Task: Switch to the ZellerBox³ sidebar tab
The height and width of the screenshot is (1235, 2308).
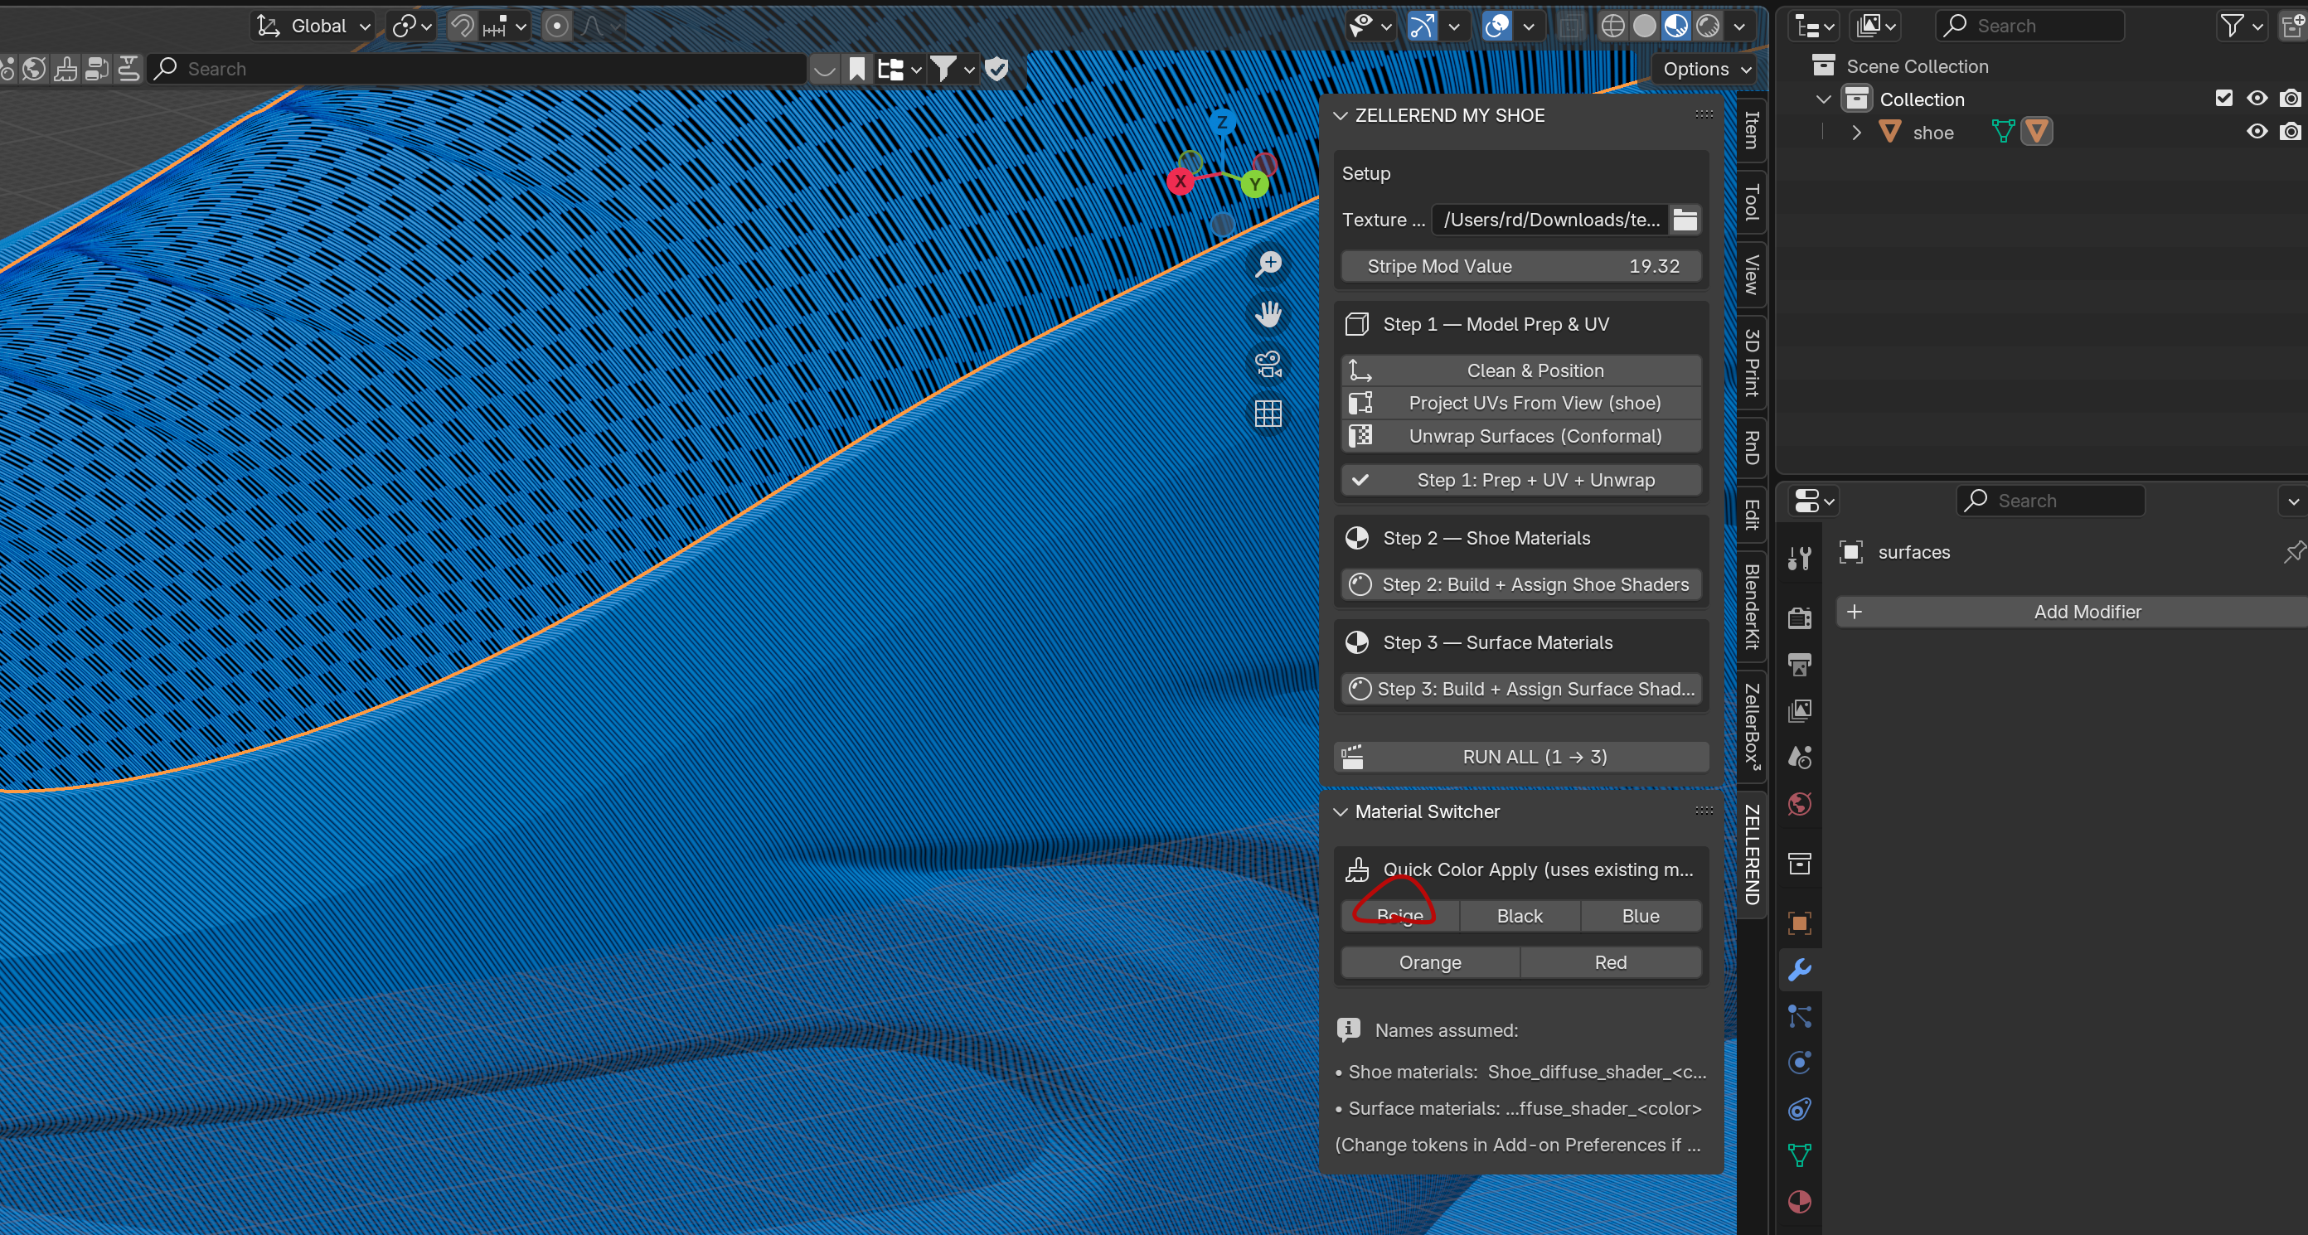Action: point(1752,727)
